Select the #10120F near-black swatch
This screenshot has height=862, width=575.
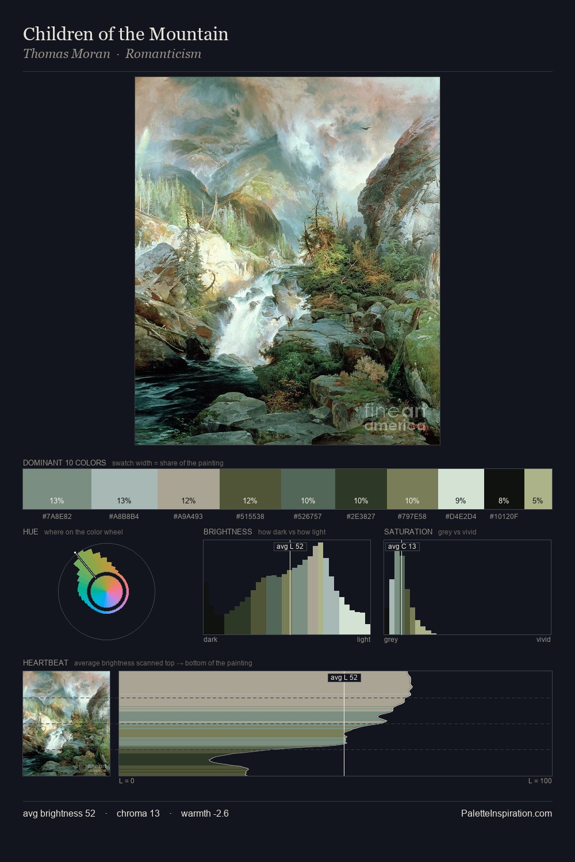[504, 489]
